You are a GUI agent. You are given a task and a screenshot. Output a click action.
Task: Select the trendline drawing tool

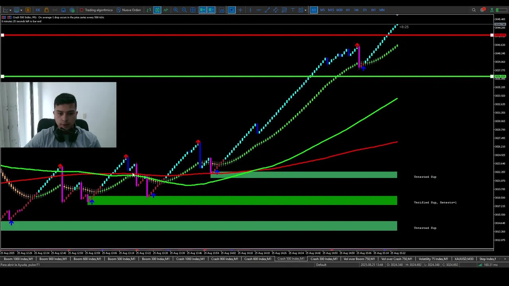[x=267, y=10]
